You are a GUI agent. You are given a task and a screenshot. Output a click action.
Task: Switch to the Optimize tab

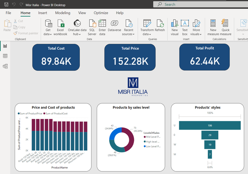coord(101,13)
